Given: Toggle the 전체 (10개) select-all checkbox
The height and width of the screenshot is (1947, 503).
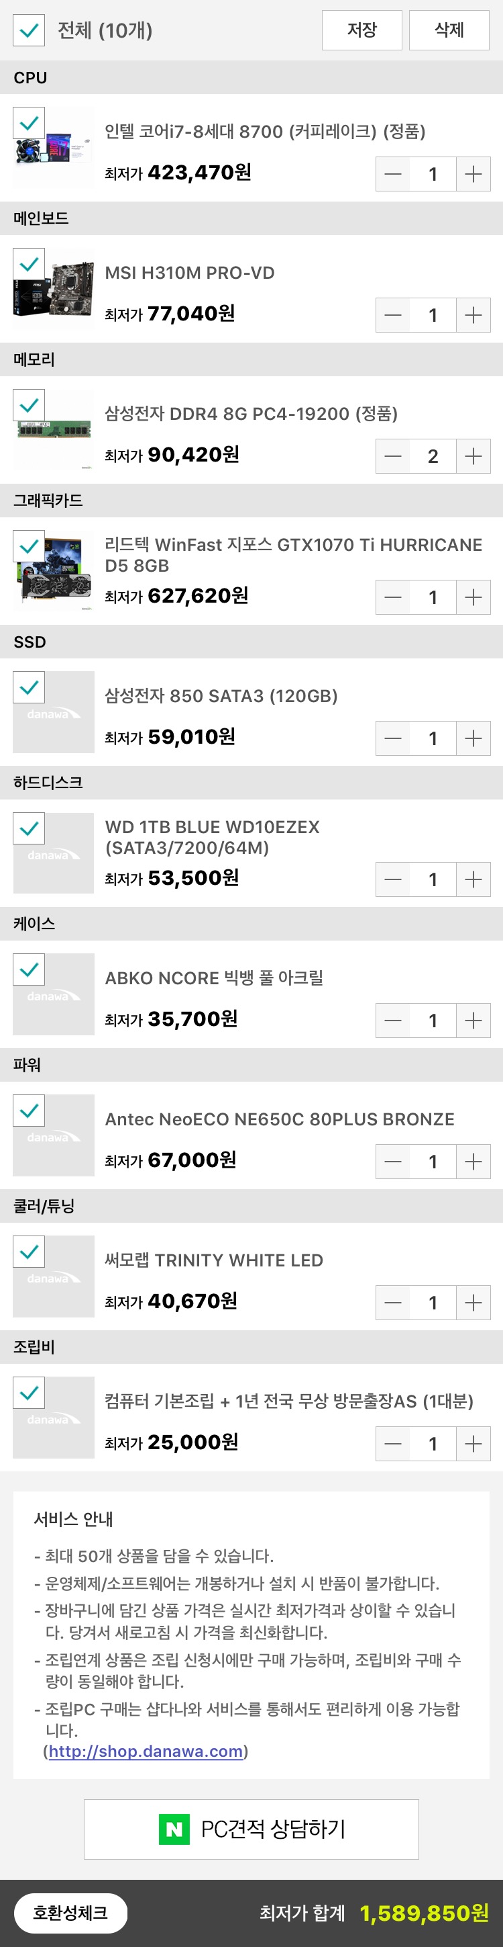Looking at the screenshot, I should 29,30.
